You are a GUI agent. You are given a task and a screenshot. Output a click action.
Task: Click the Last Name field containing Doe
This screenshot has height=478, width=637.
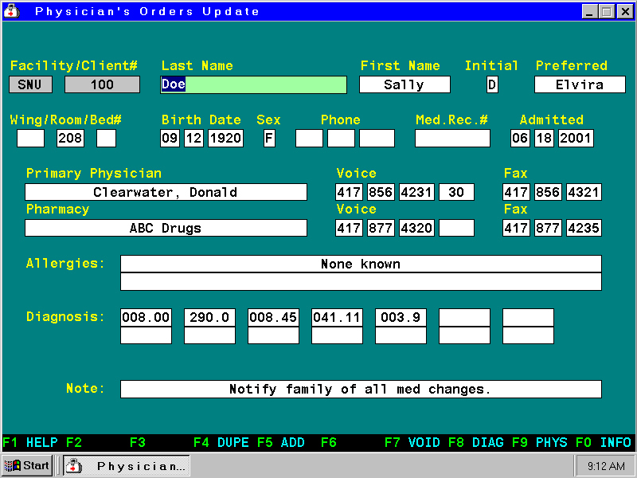[253, 84]
